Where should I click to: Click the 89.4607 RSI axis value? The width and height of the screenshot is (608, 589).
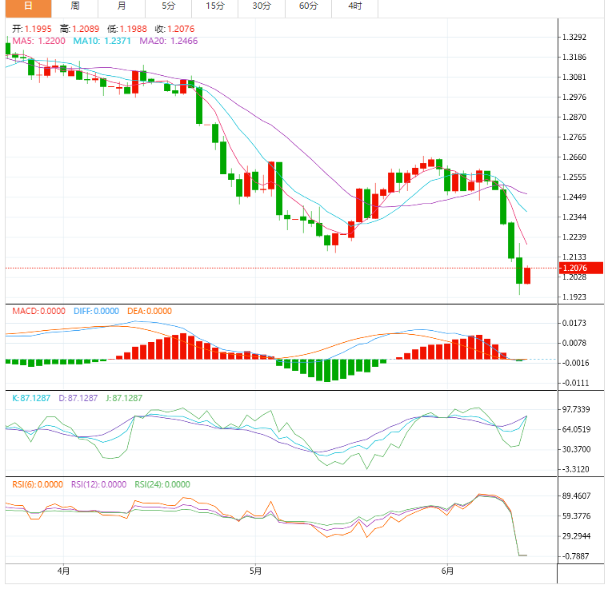click(x=576, y=496)
